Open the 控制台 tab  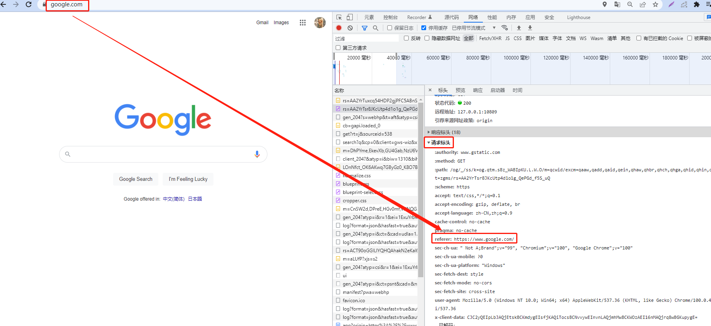(390, 17)
